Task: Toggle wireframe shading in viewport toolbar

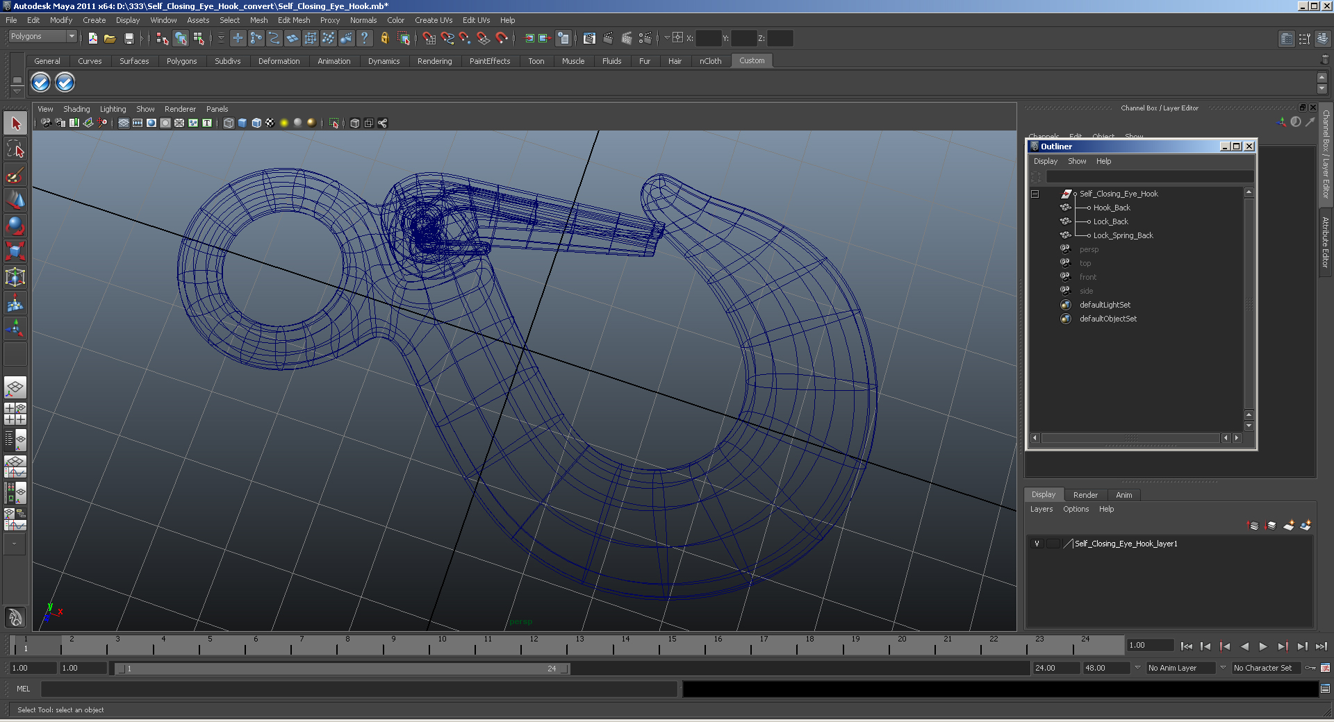Action: tap(229, 123)
